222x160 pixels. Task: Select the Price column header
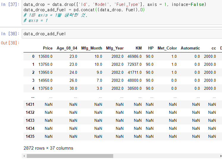pos(48,48)
